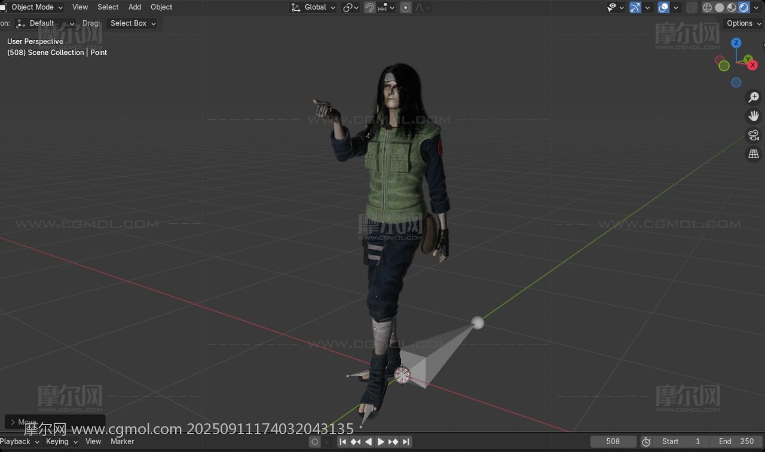This screenshot has width=765, height=452.
Task: Switch to rendered viewport shading
Action: 743,7
